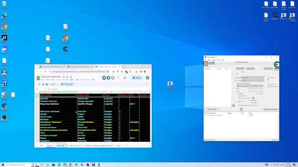This screenshot has height=167, width=298.
Task: Open the Chrome three-dot menu
Action: 149,71
